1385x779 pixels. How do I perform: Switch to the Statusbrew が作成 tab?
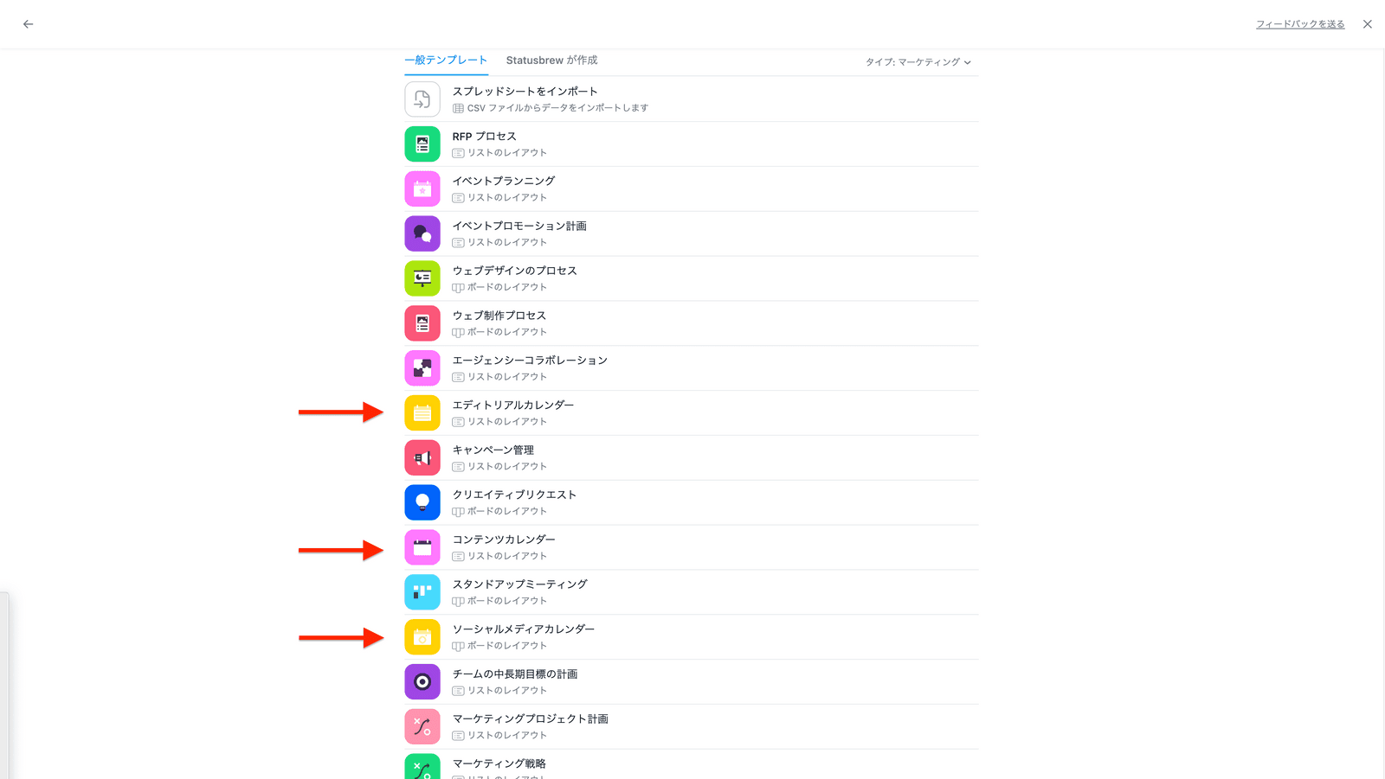tap(551, 61)
